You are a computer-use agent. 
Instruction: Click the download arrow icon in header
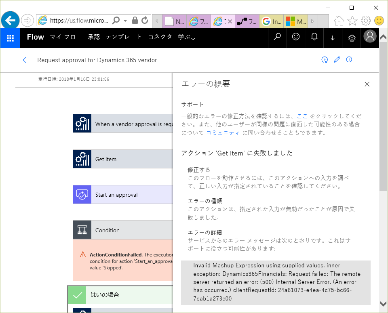pos(333,38)
